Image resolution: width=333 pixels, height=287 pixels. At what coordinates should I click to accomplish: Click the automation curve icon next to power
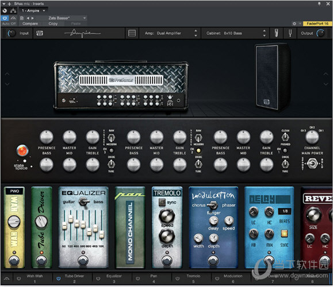tap(13, 18)
